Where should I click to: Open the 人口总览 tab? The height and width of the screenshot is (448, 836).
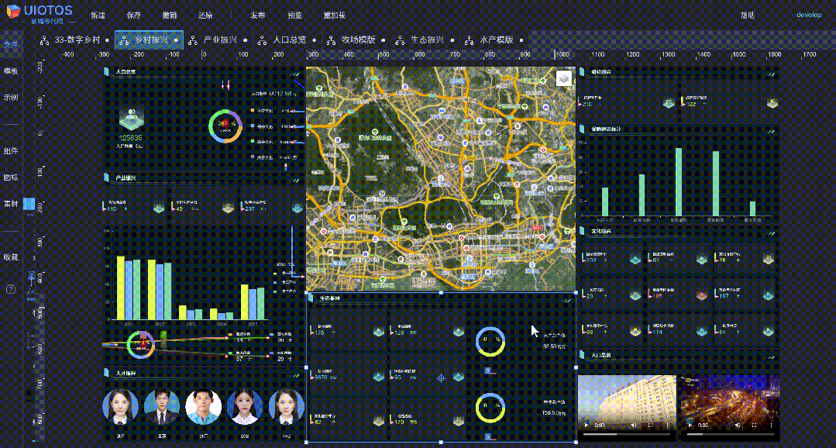[290, 40]
